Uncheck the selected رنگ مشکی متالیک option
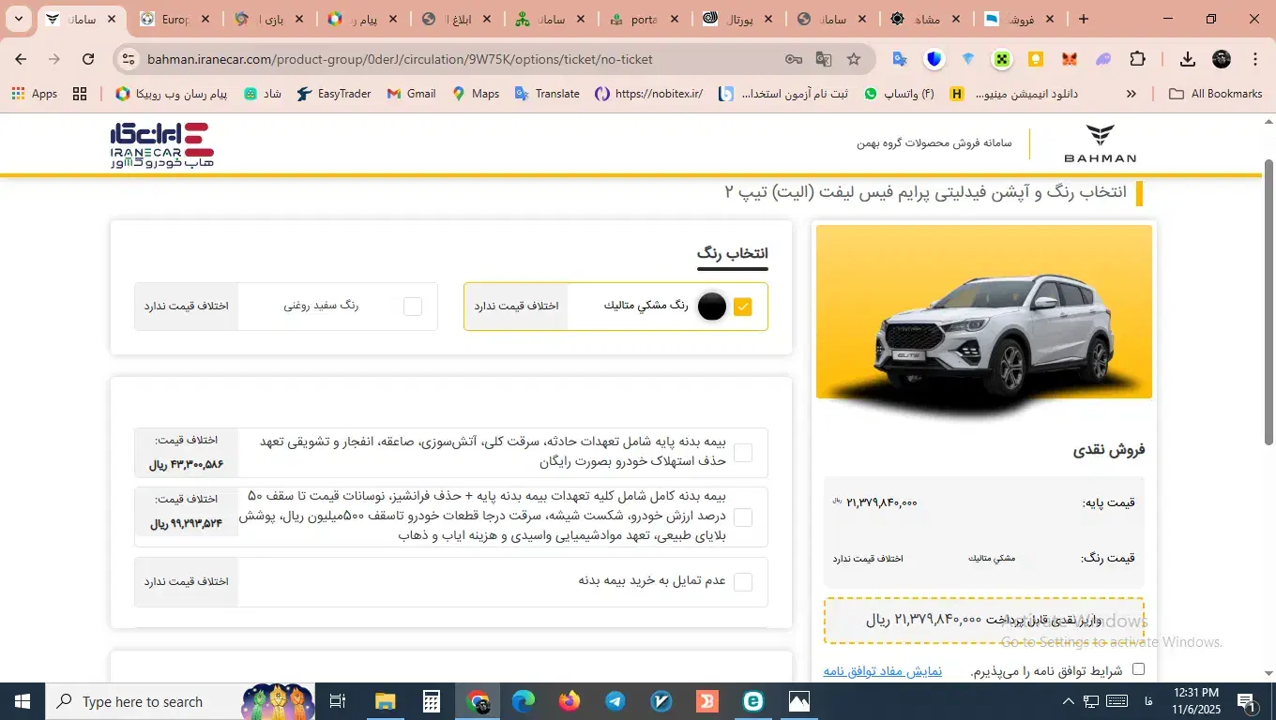The image size is (1276, 720). (743, 306)
